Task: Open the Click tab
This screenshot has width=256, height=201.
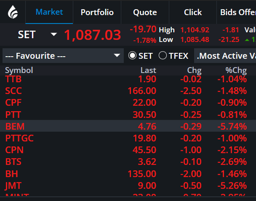Action: (x=193, y=12)
